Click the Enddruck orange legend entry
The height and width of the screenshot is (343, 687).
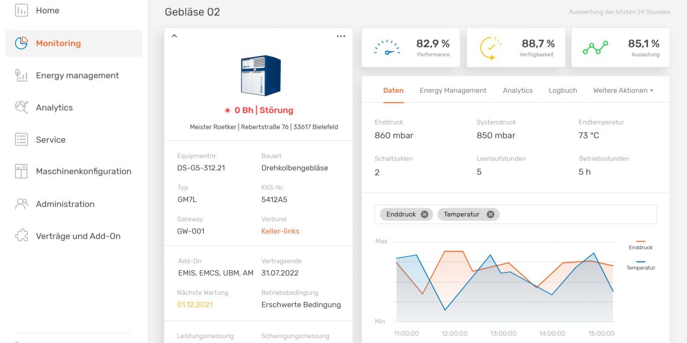[x=640, y=244]
